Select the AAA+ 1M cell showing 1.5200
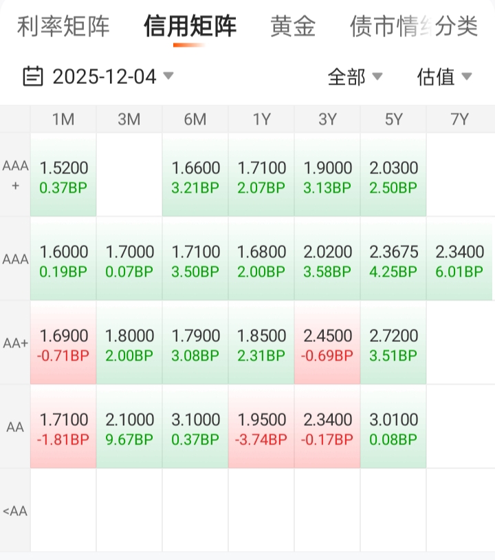 pos(63,176)
